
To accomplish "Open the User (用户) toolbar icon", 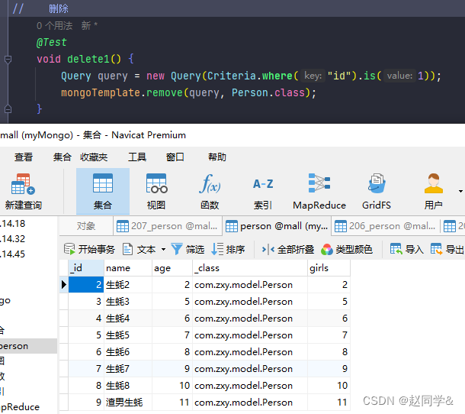I will (433, 192).
